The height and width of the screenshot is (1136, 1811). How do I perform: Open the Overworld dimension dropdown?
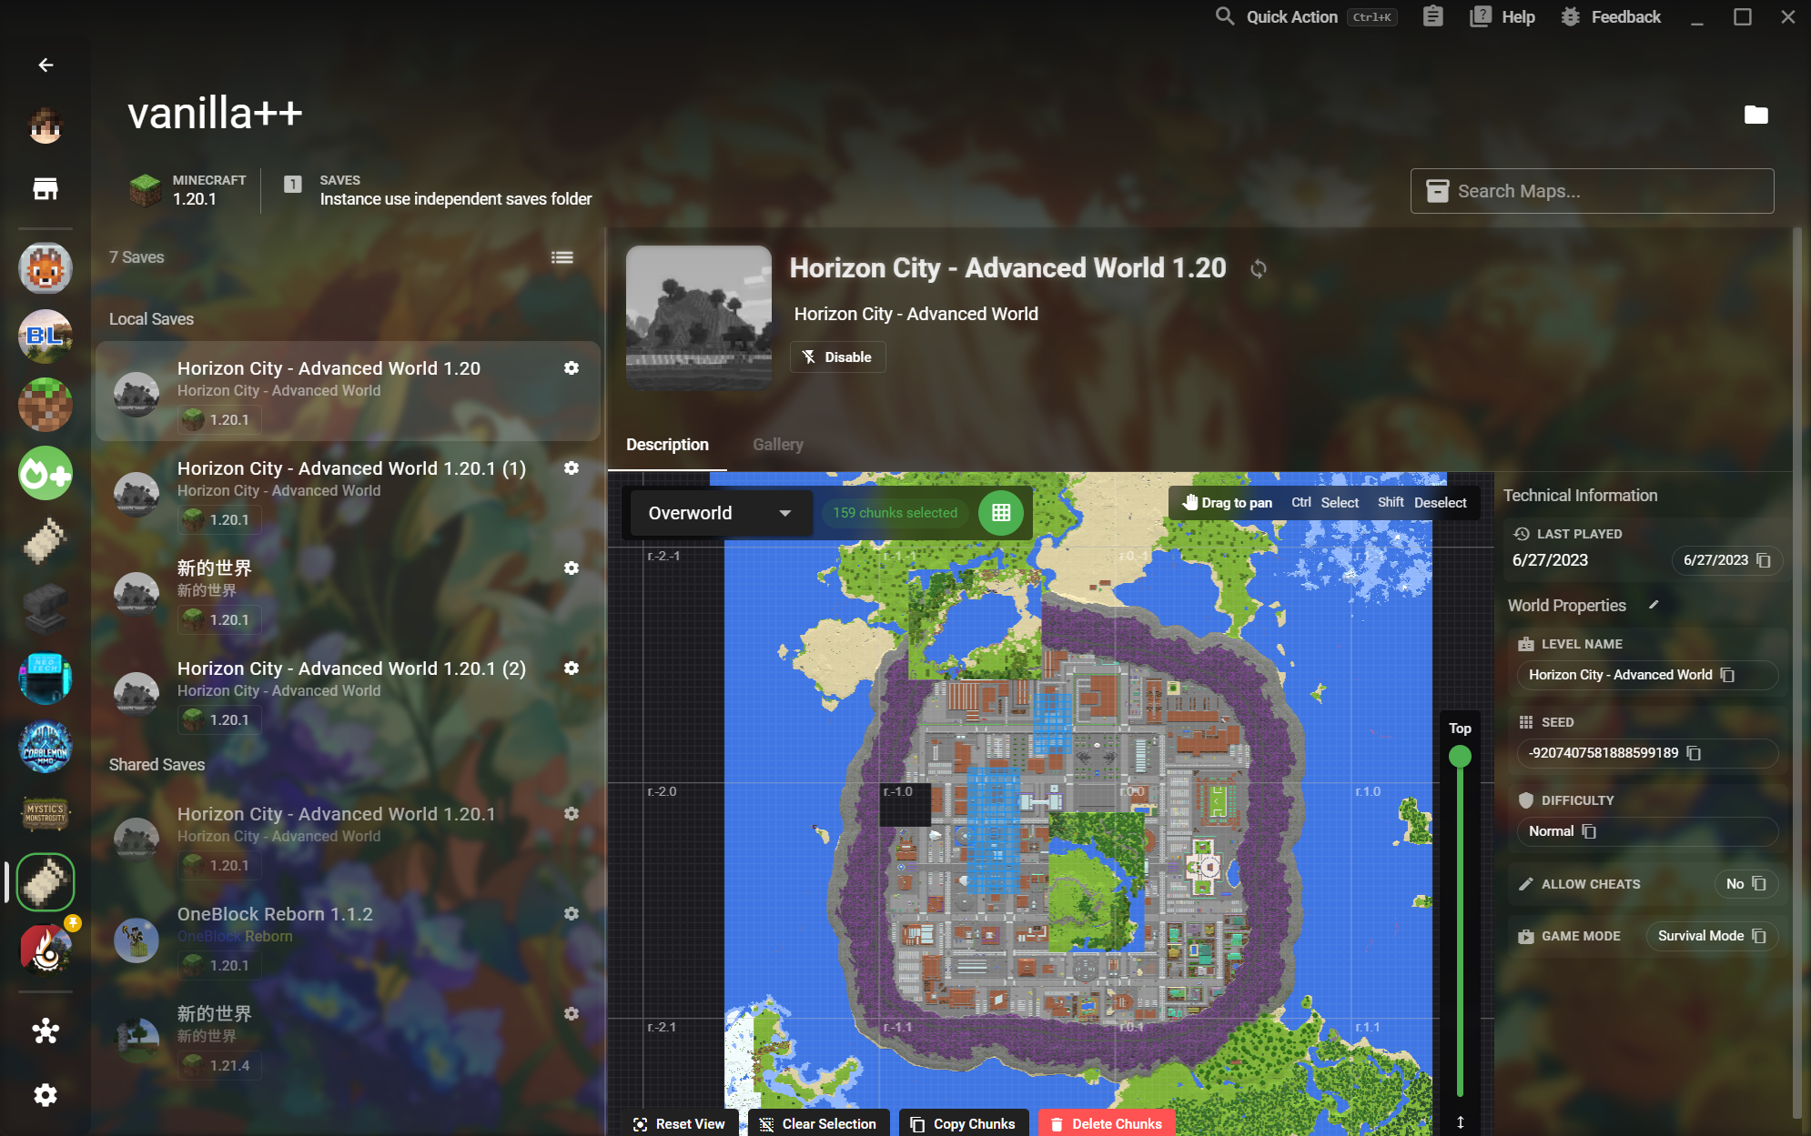721,513
